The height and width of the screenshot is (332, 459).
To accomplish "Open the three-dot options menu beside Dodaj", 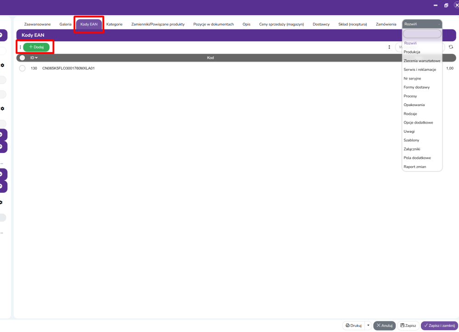I will (x=20, y=47).
